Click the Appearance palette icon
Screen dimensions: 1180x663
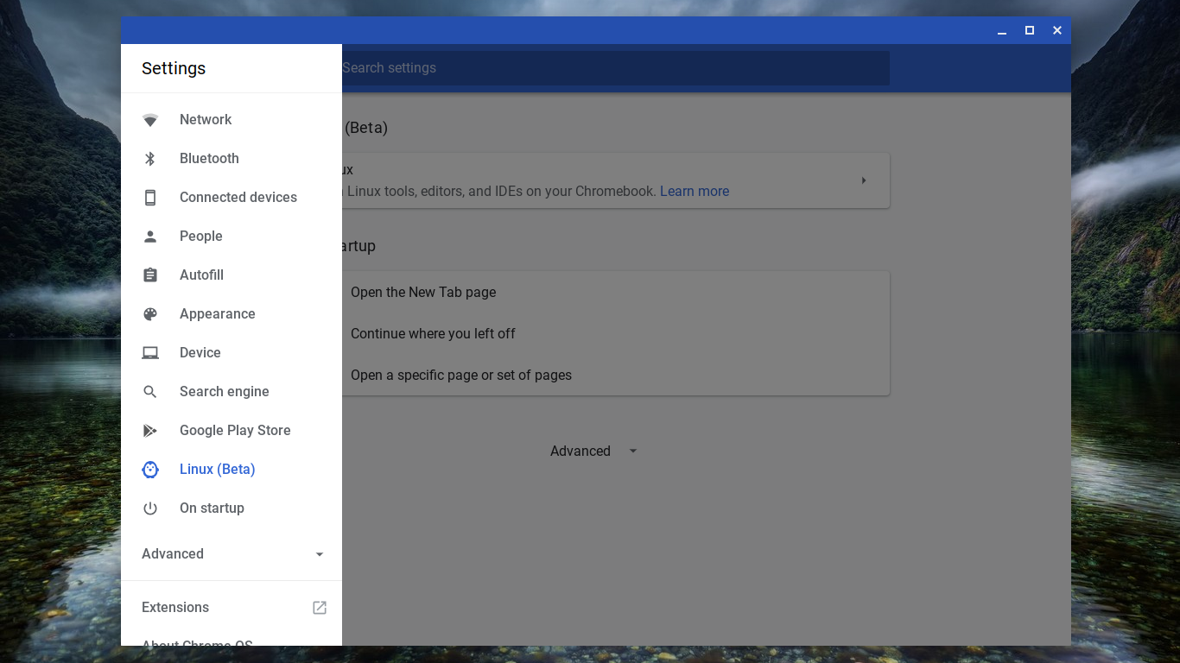[x=150, y=314]
